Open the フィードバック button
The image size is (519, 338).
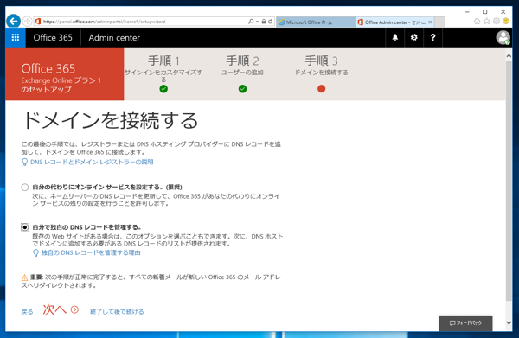click(465, 322)
